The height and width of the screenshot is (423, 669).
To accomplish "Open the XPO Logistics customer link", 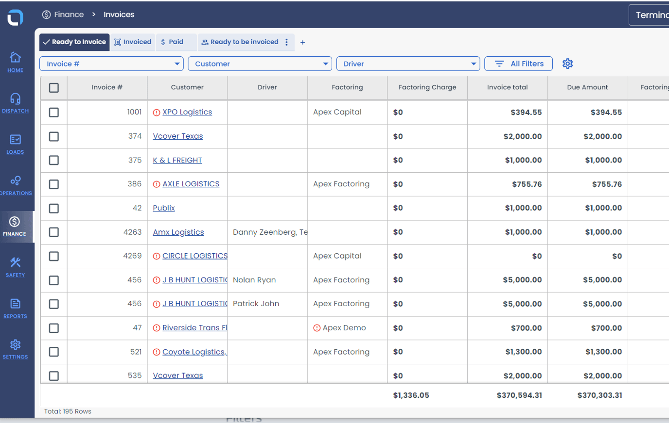I will (187, 112).
